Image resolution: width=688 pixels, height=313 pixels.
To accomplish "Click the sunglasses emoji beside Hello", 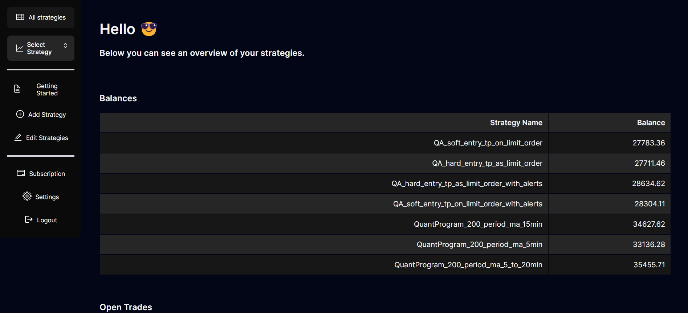I will (x=149, y=29).
